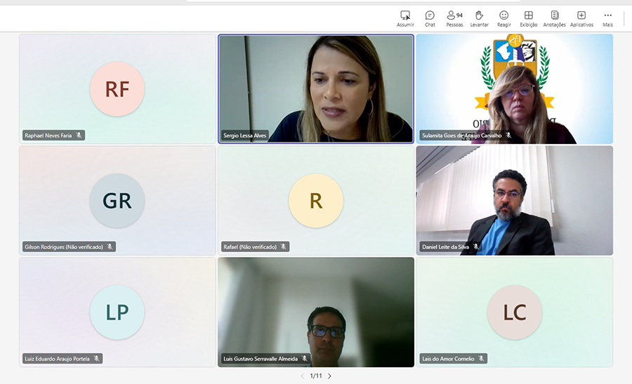Open the Reagir reactions menu

(503, 15)
